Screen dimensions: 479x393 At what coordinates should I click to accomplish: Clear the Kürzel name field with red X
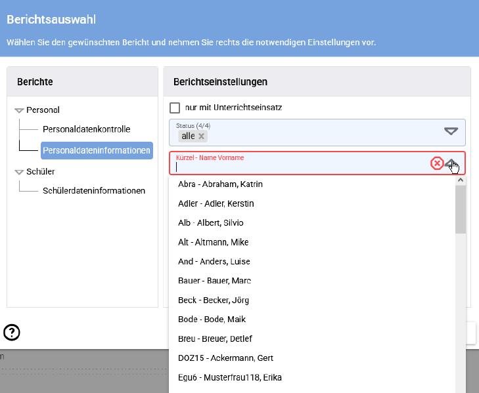[436, 163]
